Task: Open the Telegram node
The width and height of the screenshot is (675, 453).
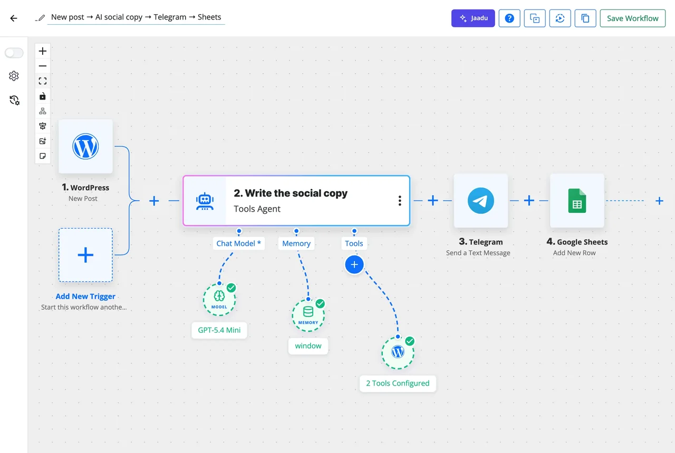Action: coord(481,201)
